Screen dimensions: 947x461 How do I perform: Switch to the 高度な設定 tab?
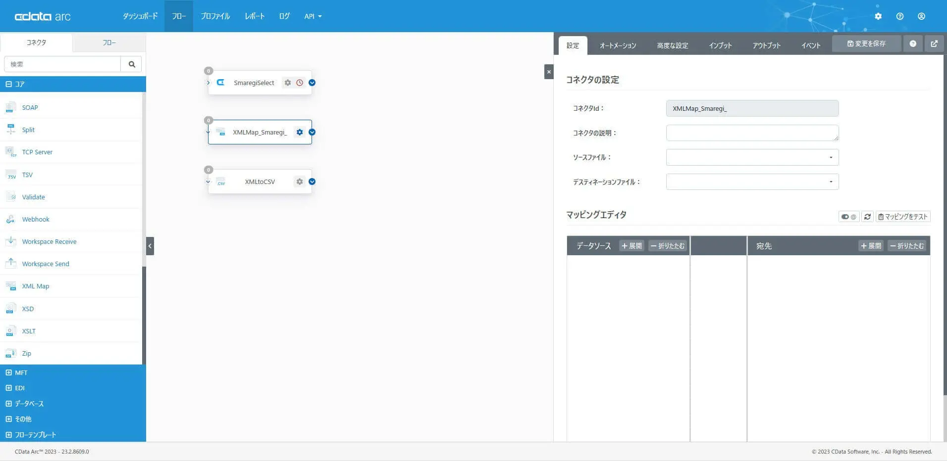[673, 46]
